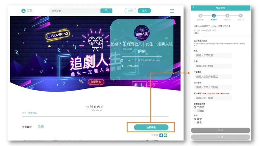
Task: Click step 1 circle in progress stepper
Action: tap(200, 15)
